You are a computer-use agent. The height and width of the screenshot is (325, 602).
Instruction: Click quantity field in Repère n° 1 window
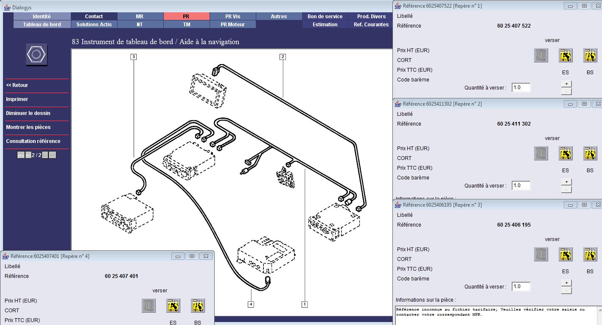(x=521, y=87)
